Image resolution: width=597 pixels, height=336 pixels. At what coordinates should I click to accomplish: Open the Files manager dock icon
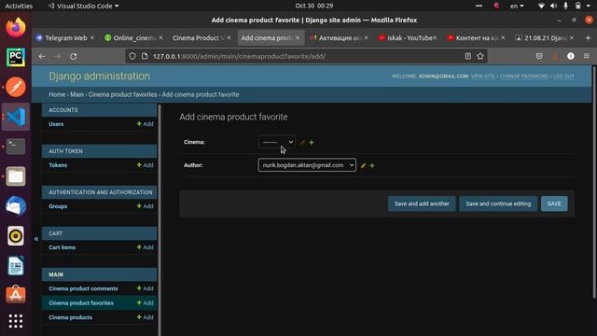(16, 176)
